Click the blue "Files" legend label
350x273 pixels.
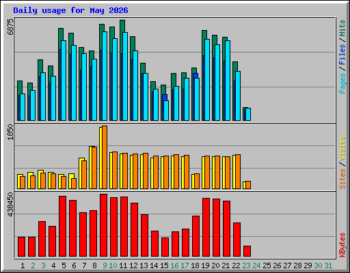(x=342, y=55)
